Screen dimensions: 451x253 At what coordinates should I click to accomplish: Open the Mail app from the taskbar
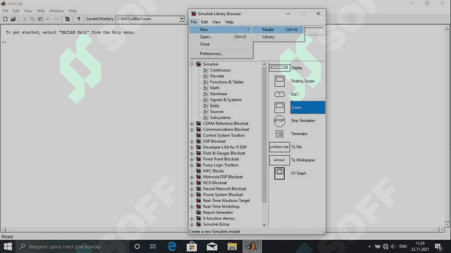(212, 246)
